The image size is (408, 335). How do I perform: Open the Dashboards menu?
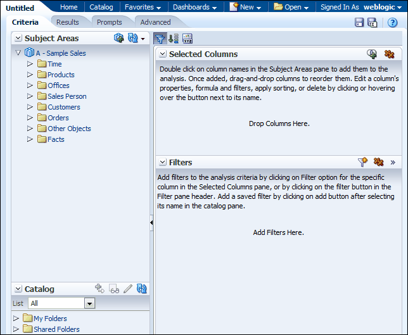[194, 7]
